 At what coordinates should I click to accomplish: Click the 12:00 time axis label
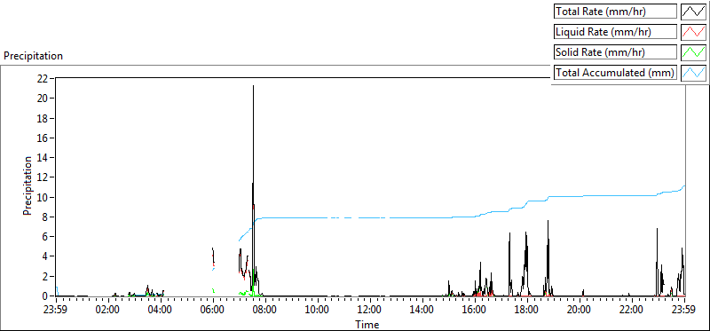[x=370, y=311]
